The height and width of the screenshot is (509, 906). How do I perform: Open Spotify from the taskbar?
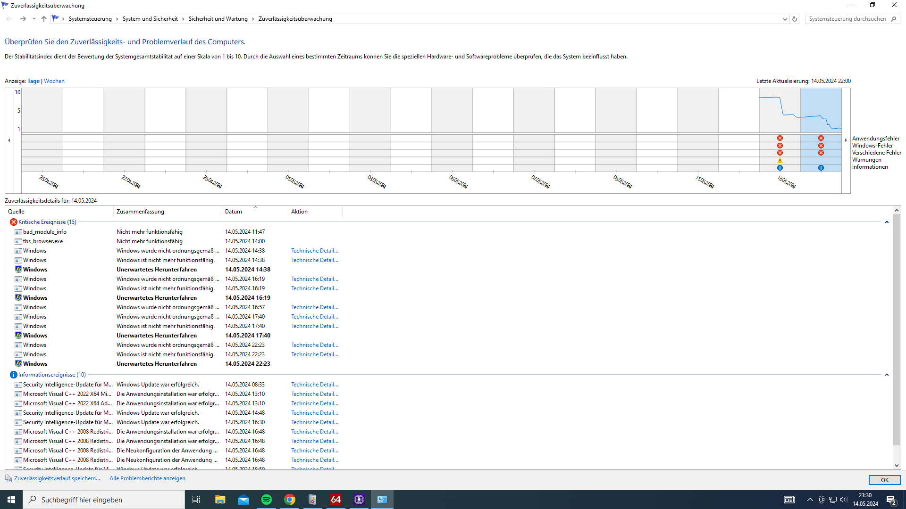pyautogui.click(x=266, y=500)
